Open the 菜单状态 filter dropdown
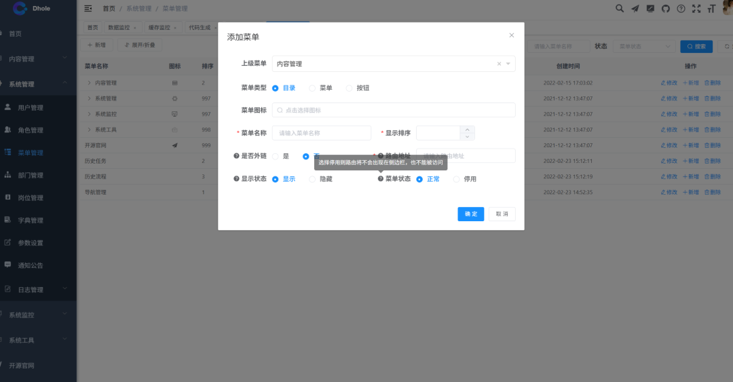 [x=643, y=46]
